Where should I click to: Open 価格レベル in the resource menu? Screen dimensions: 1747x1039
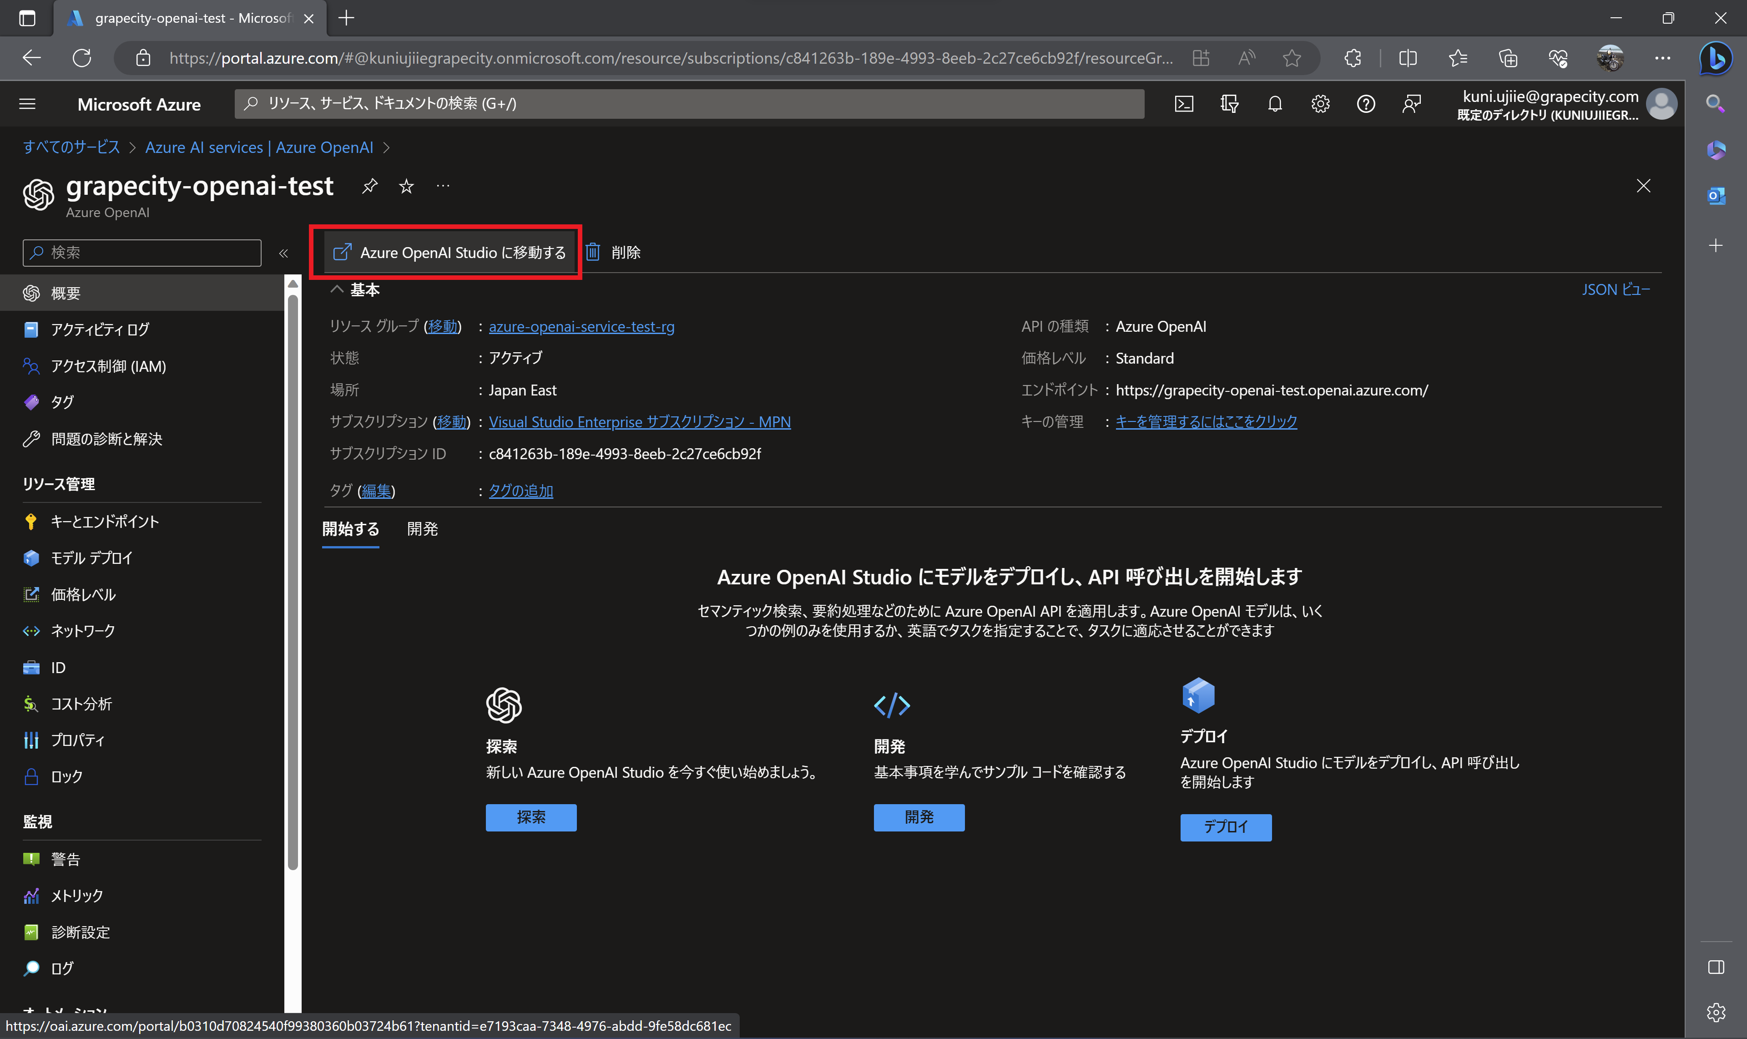(x=142, y=594)
